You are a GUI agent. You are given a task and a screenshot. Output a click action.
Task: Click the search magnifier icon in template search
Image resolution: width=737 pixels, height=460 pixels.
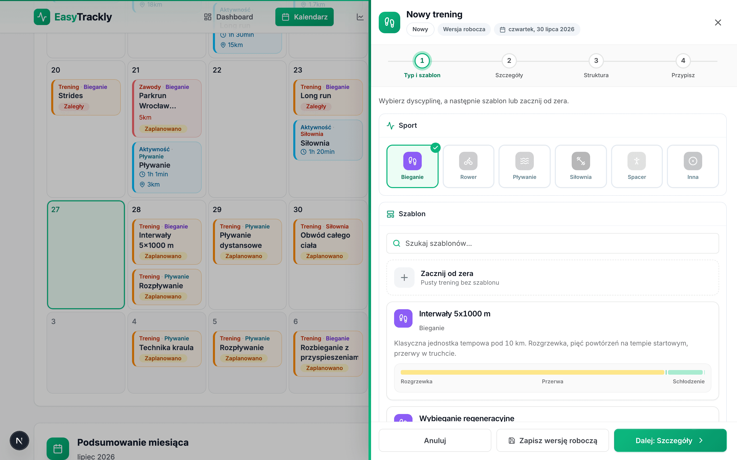click(396, 243)
